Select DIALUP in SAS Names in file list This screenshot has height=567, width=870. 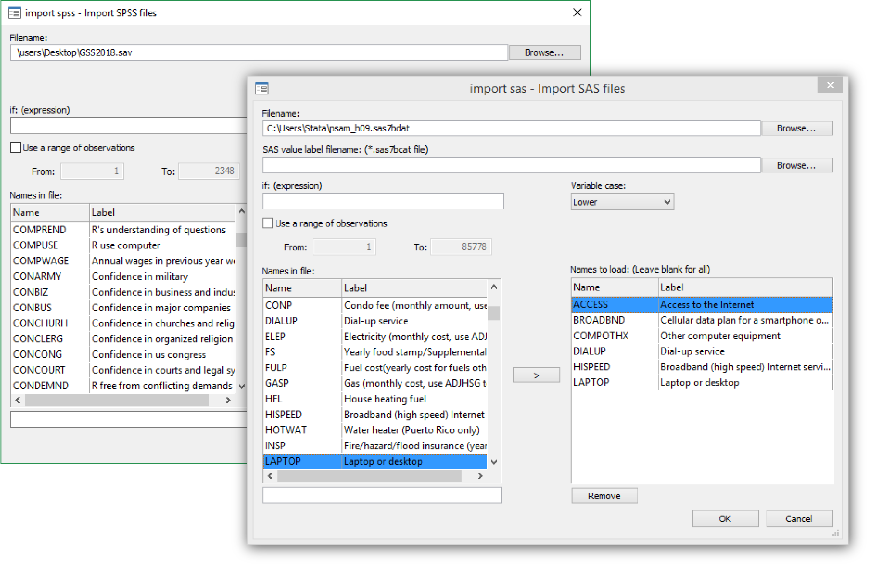pos(375,321)
